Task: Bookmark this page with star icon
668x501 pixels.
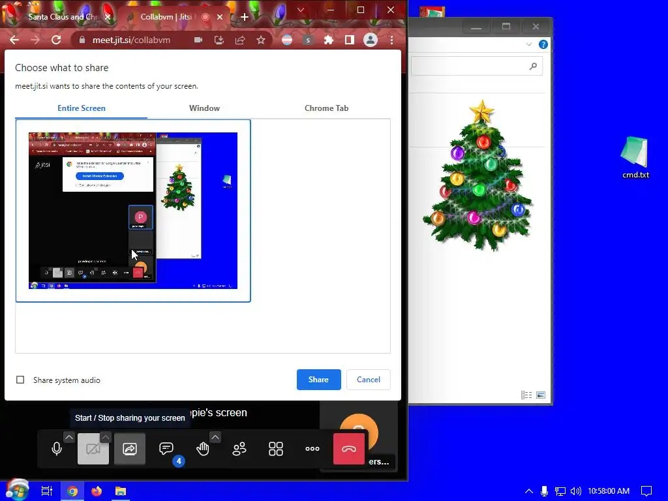Action: coord(261,40)
